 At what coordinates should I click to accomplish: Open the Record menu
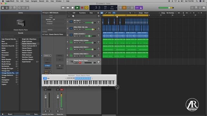click(42, 1)
